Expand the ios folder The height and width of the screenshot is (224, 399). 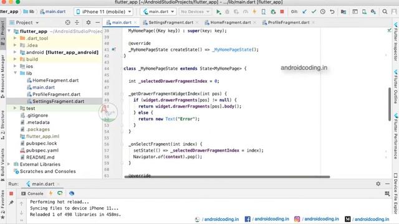(x=15, y=66)
